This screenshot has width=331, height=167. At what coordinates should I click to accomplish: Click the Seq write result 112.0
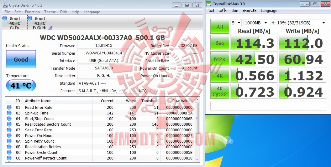pyautogui.click(x=302, y=43)
